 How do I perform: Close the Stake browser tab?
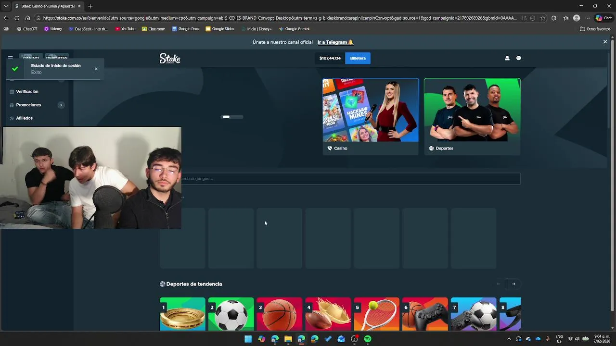(79, 6)
